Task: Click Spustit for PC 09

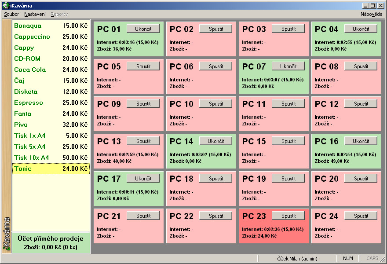Action: coord(143,103)
